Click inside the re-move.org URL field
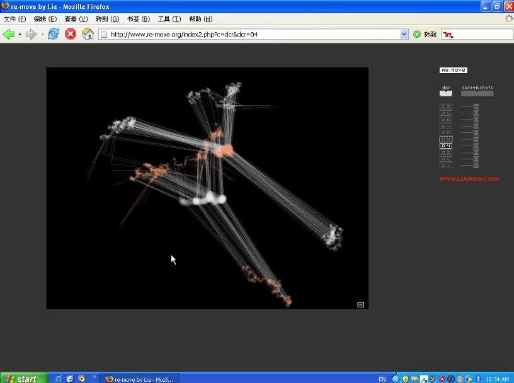 [x=254, y=34]
